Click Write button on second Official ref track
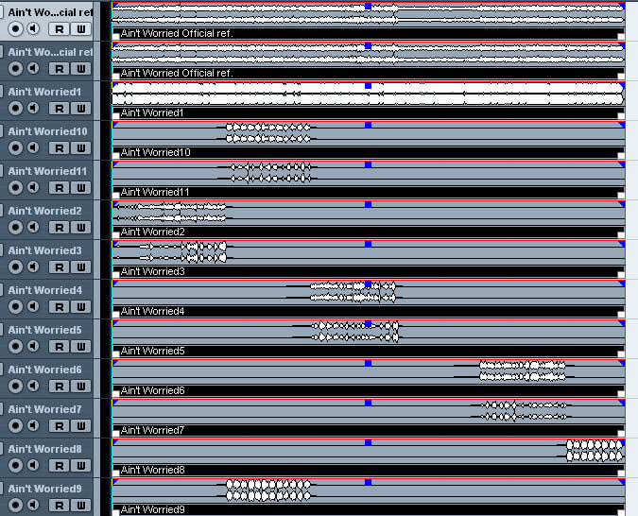Image resolution: width=638 pixels, height=516 pixels. pos(81,68)
